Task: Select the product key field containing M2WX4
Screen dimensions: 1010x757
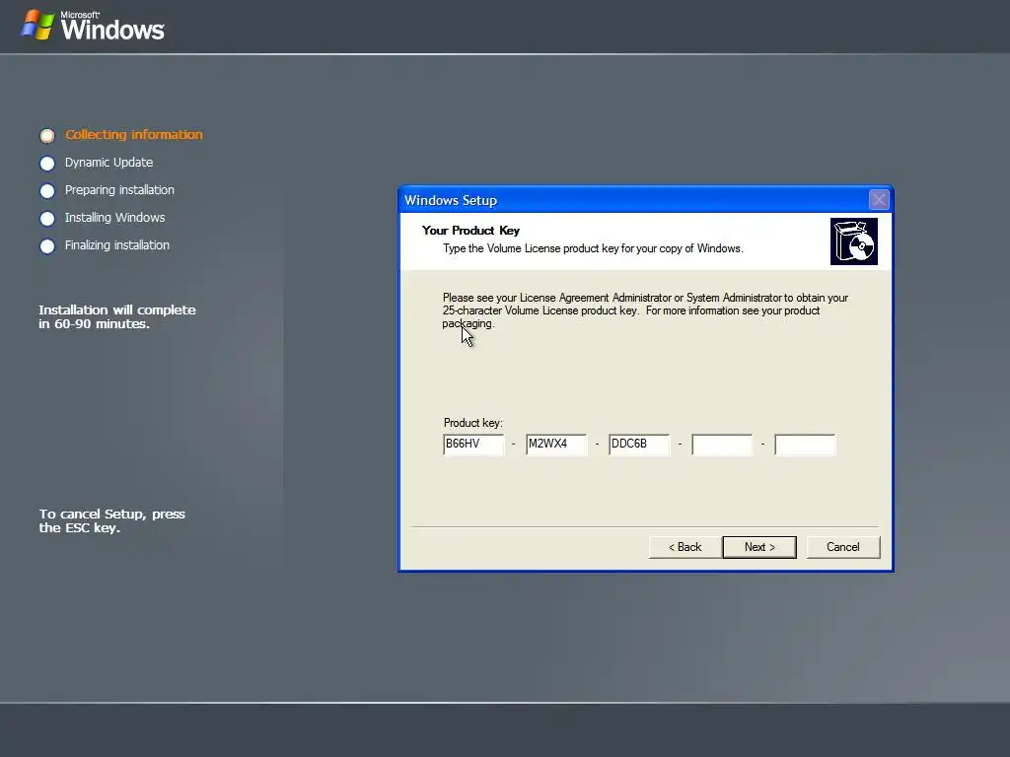Action: [556, 445]
